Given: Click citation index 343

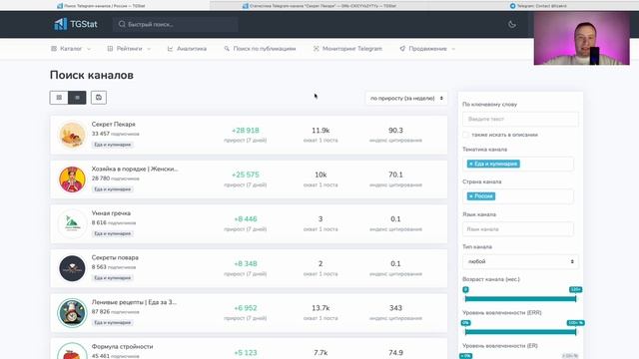Looking at the screenshot, I should click(x=395, y=308).
